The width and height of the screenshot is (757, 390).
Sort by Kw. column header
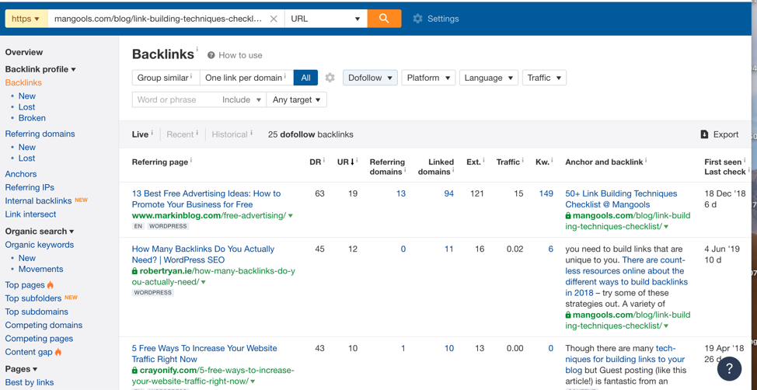click(542, 162)
